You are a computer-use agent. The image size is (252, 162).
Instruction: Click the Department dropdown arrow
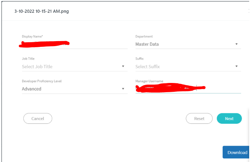(236, 44)
